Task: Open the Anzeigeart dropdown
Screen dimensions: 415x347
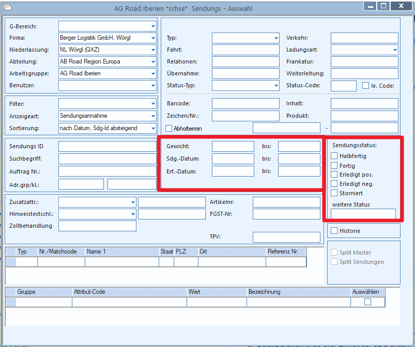Action: [153, 116]
